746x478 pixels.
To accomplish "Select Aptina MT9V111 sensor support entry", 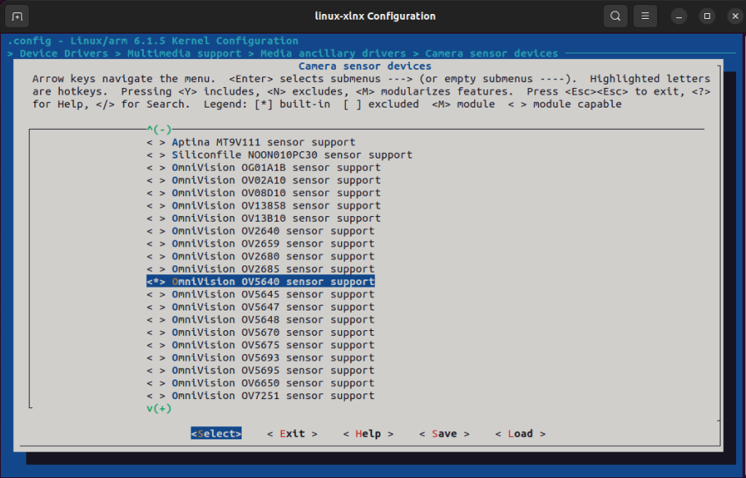I will pyautogui.click(x=251, y=142).
